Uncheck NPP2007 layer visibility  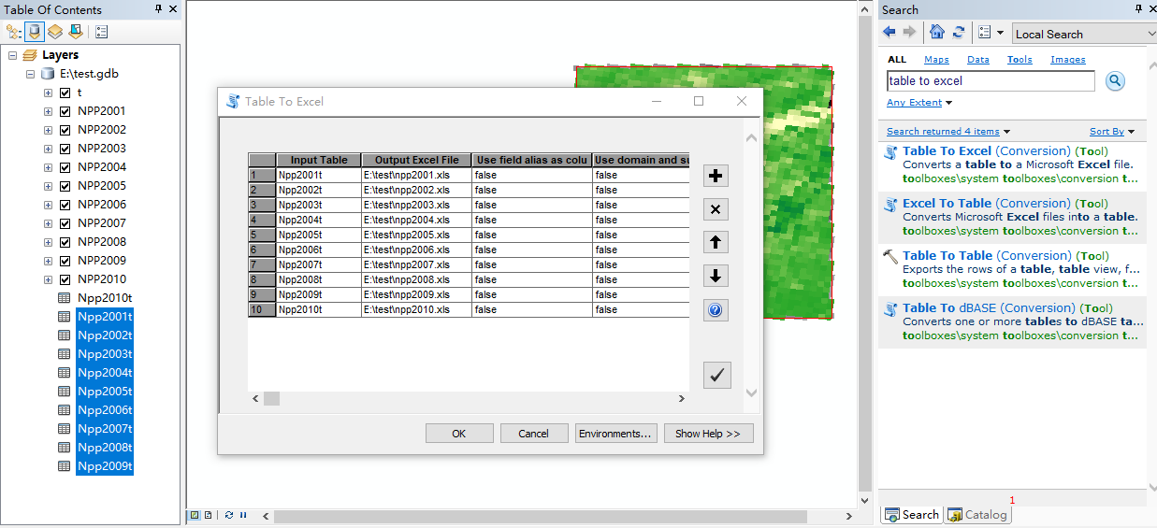(x=65, y=223)
